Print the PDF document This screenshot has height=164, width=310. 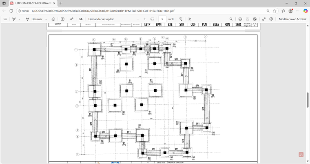click(x=240, y=19)
